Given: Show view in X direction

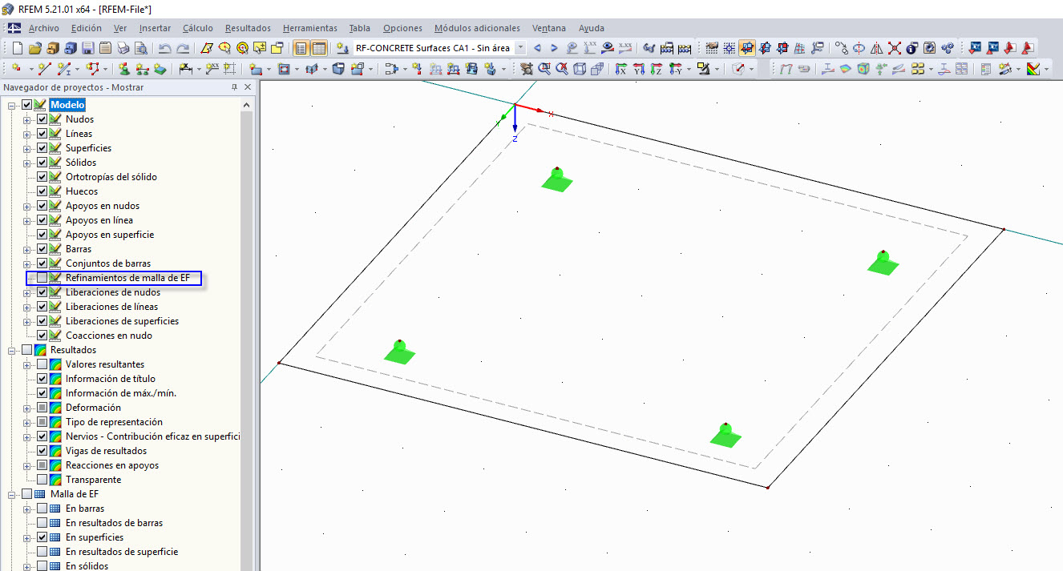Looking at the screenshot, I should [620, 69].
